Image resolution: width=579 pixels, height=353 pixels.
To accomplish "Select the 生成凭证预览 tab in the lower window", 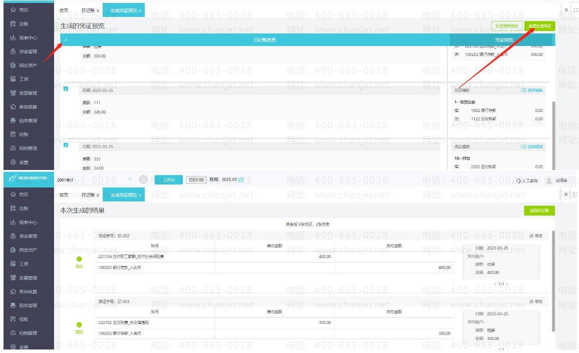I will point(123,195).
